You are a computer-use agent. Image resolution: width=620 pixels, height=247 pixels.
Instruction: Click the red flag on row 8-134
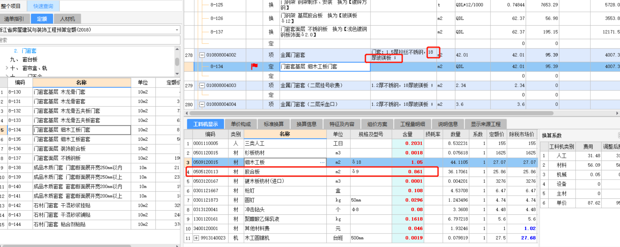tap(254, 66)
